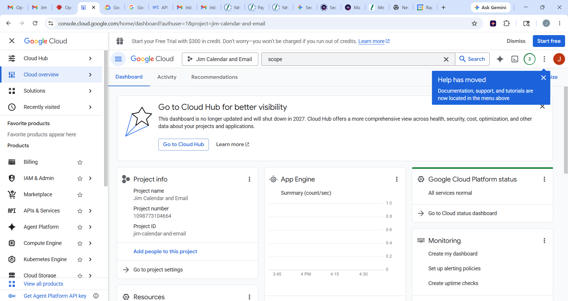View site information icon in address bar

click(51, 23)
